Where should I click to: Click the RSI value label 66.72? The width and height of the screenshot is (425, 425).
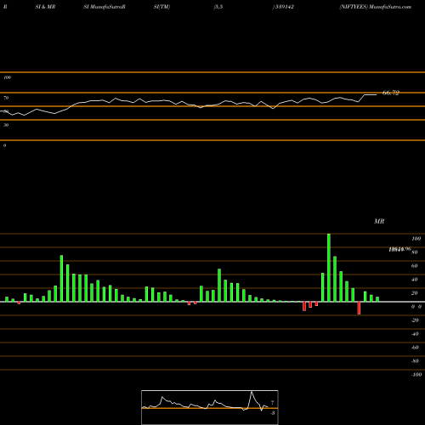[x=391, y=93]
